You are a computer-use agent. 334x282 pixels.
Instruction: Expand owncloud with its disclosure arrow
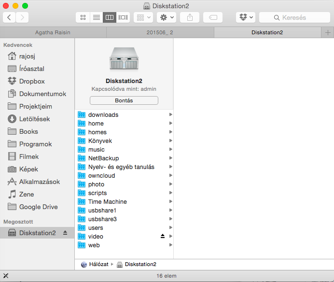171,175
